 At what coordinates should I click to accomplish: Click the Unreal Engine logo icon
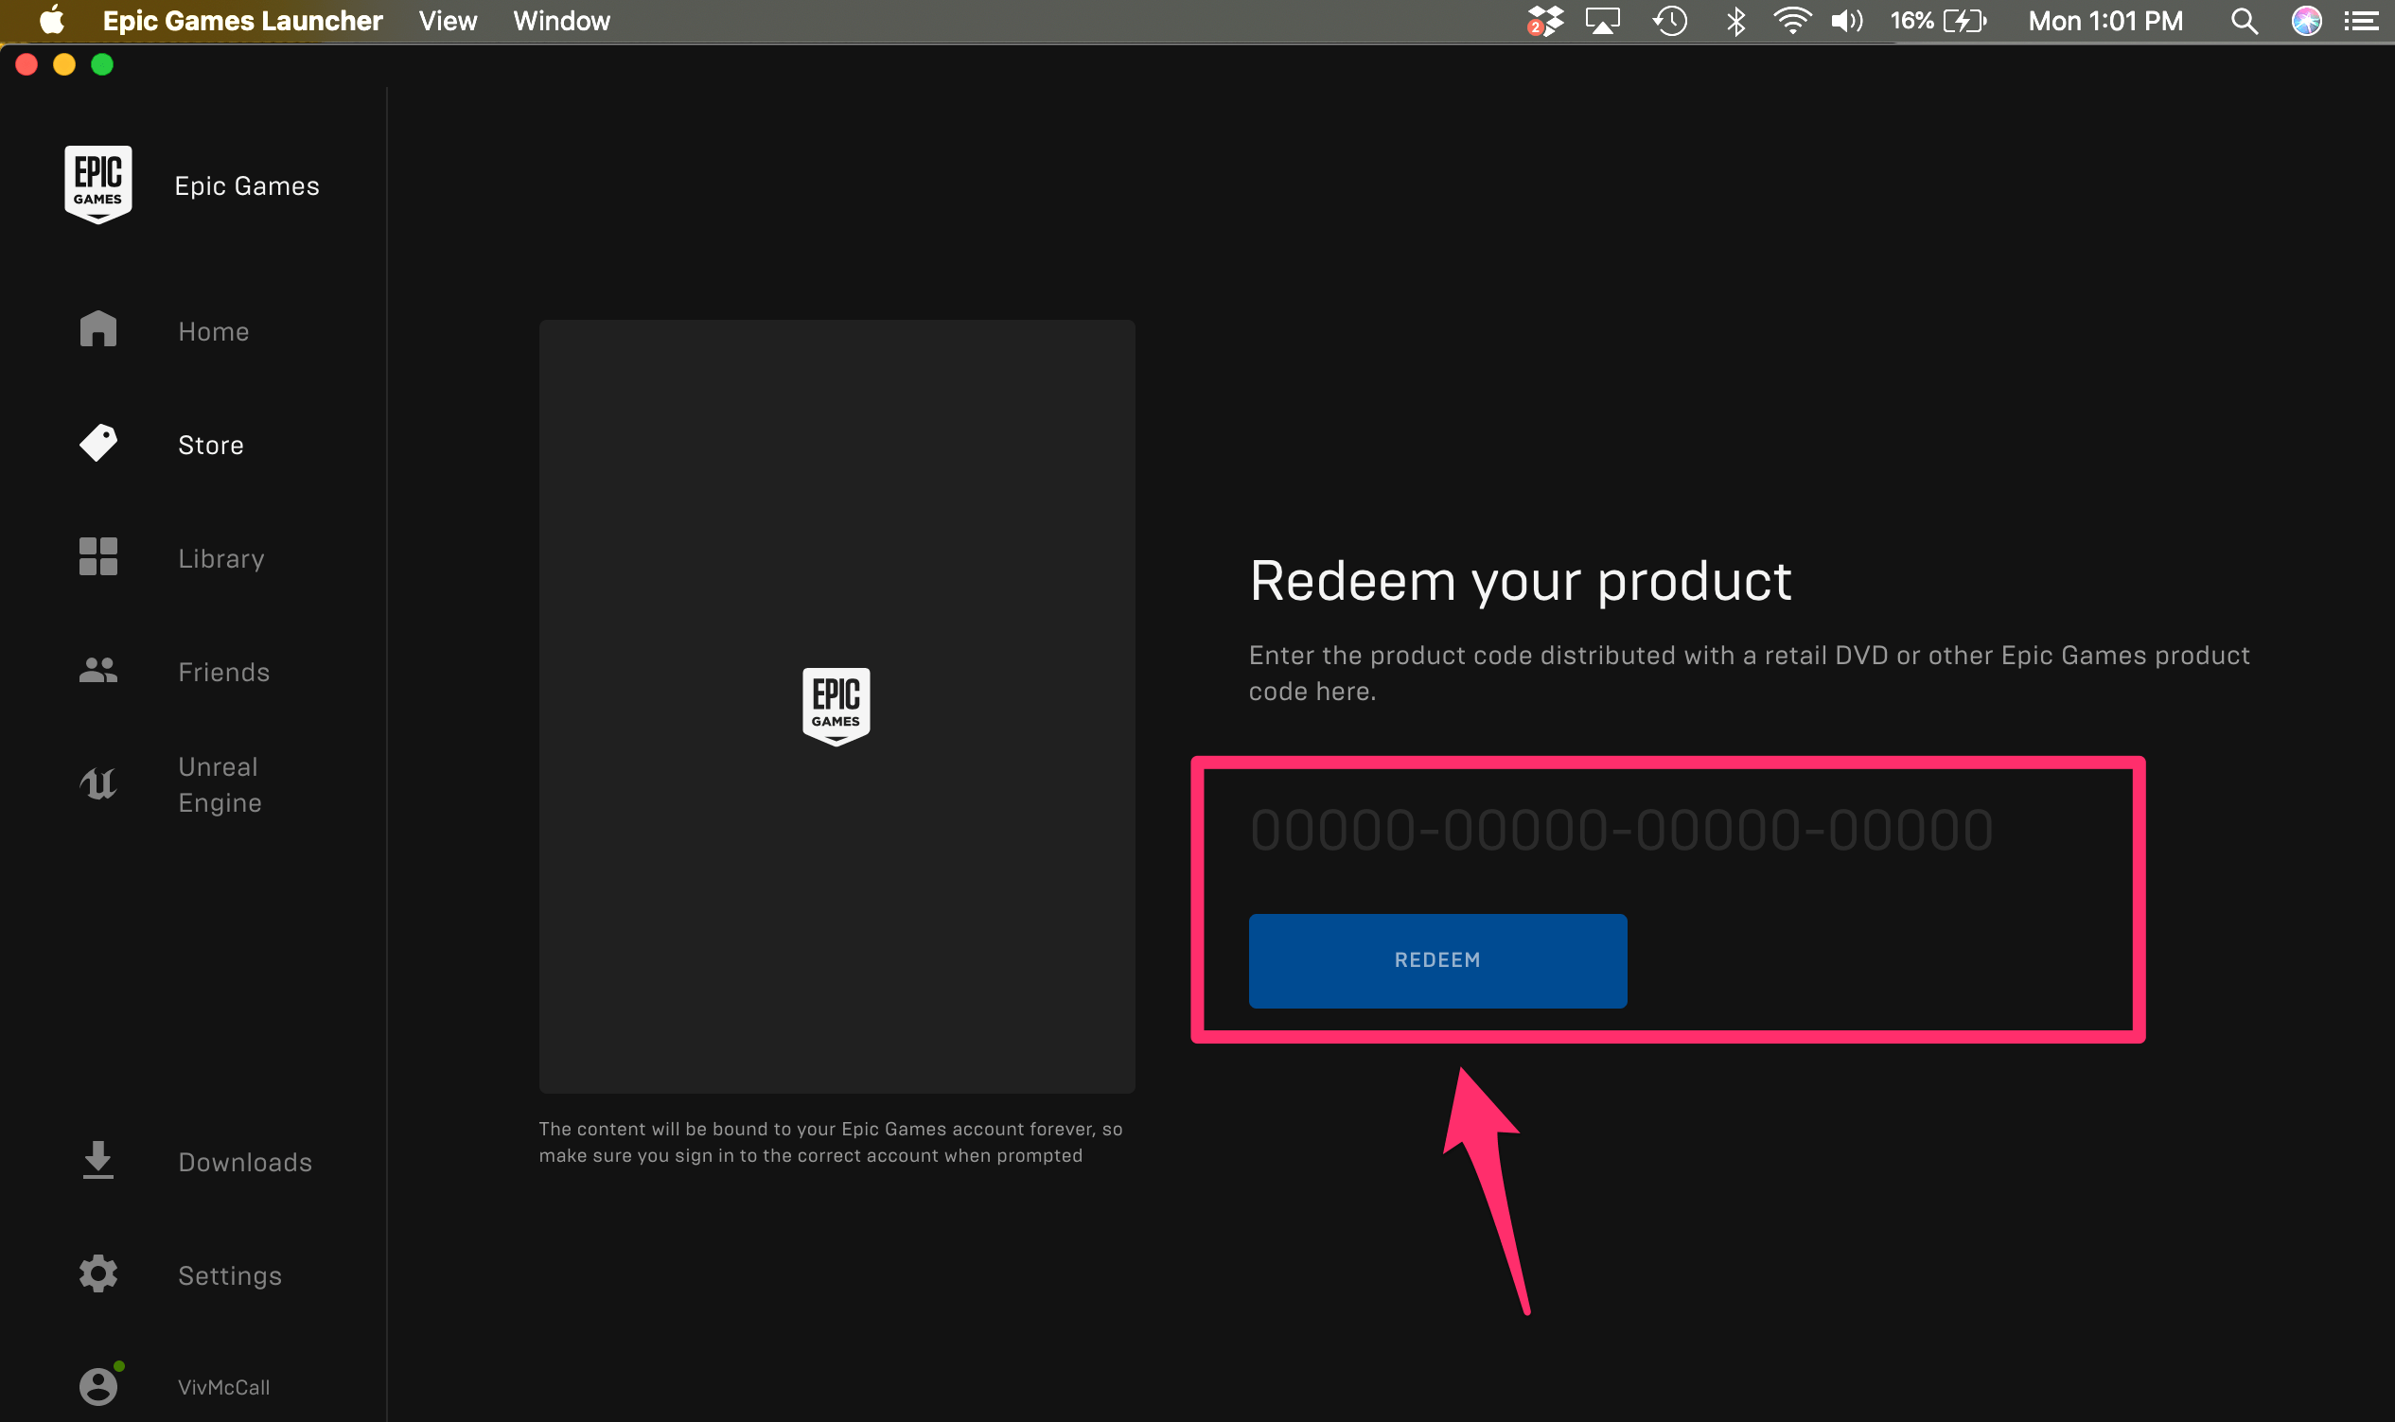(x=97, y=783)
